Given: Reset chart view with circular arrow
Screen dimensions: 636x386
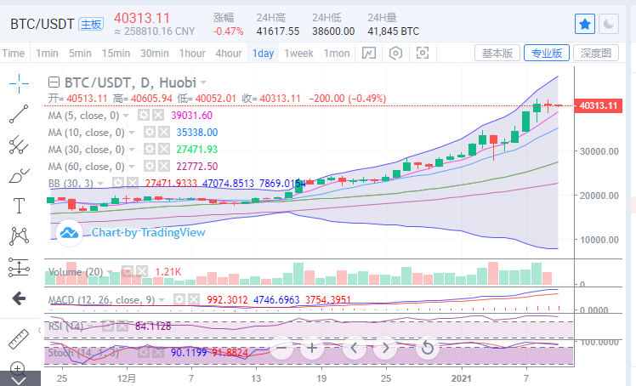Looking at the screenshot, I should 427,348.
